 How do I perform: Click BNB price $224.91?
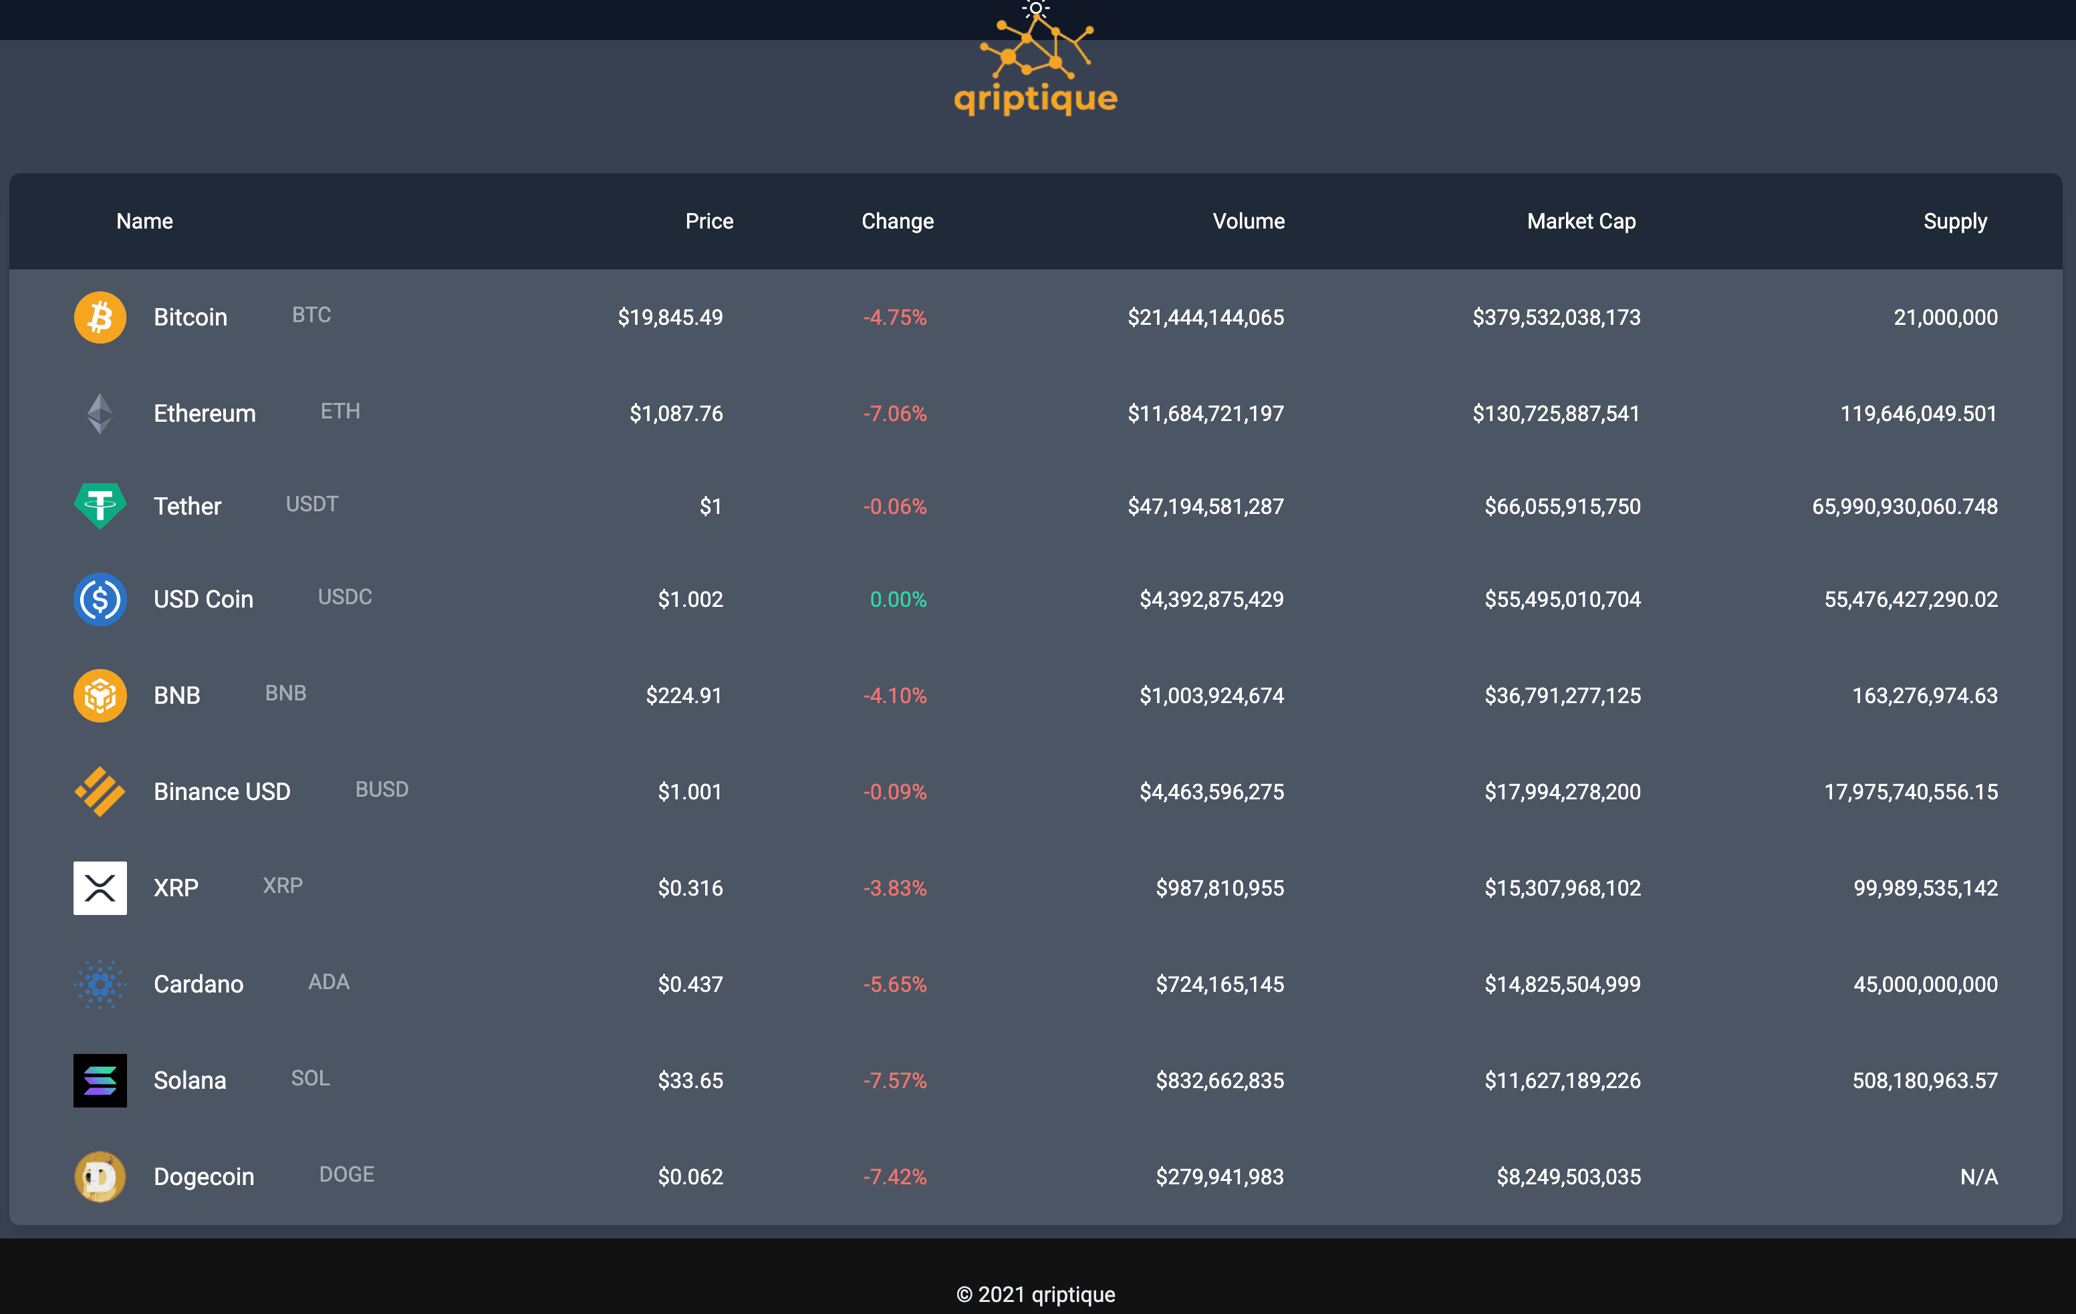point(684,696)
